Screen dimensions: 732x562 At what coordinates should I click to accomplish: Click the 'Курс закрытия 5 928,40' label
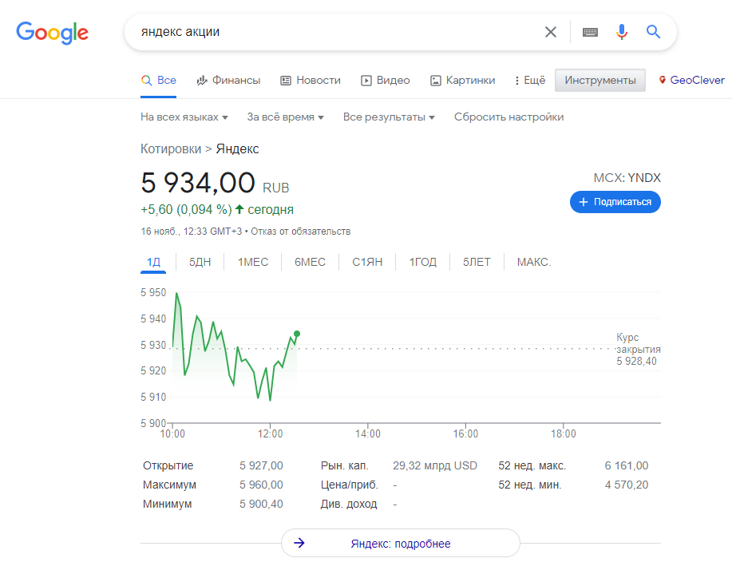click(x=638, y=349)
